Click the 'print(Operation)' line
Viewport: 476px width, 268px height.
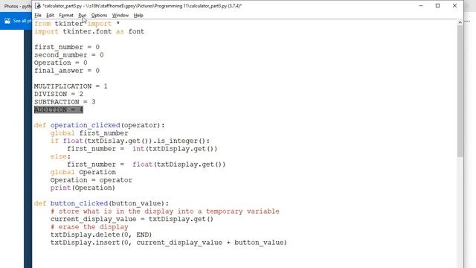83,188
